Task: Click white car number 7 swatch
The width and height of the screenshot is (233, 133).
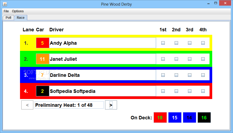Action: pyautogui.click(x=42, y=75)
